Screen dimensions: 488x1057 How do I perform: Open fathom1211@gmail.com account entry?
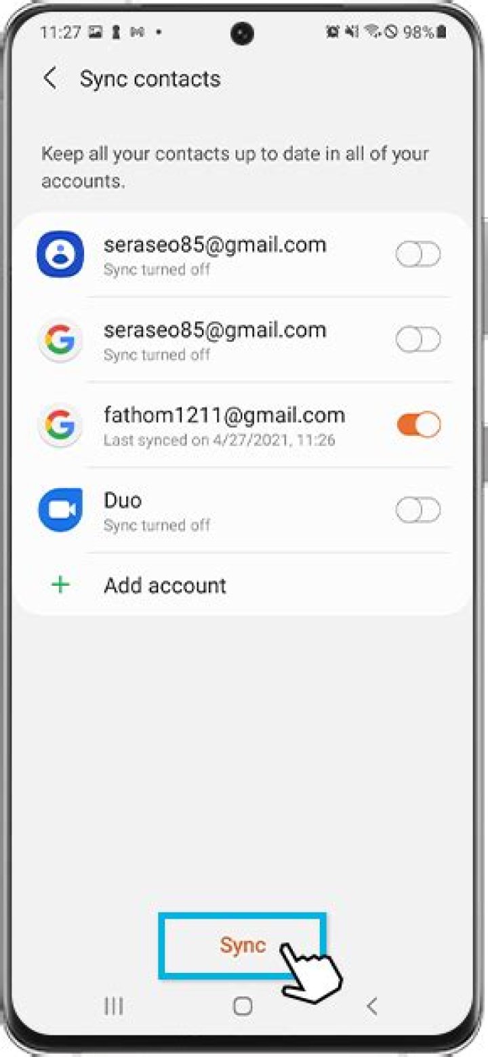241,425
